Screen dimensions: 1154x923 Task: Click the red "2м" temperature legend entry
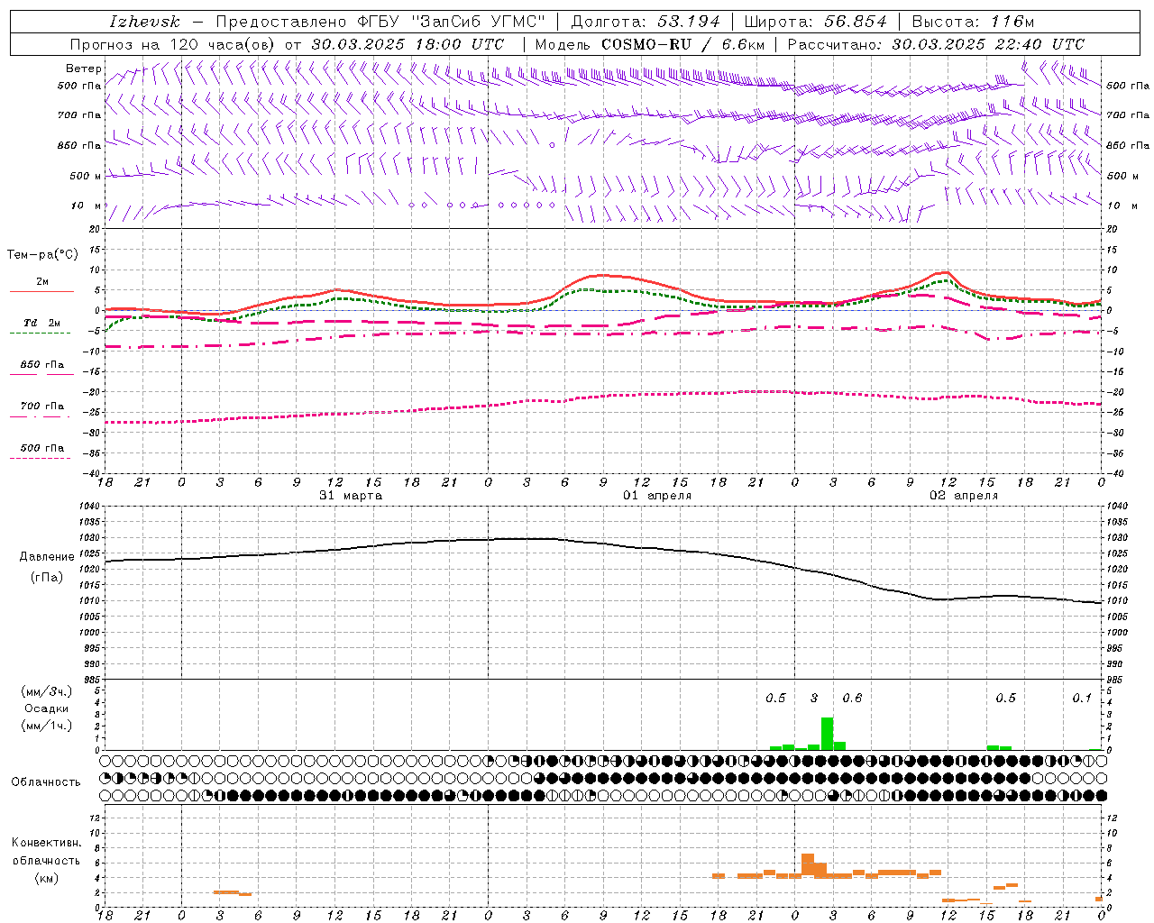point(42,281)
